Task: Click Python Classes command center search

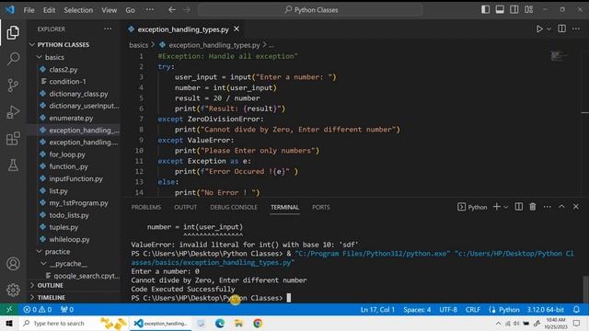Action: (310, 10)
